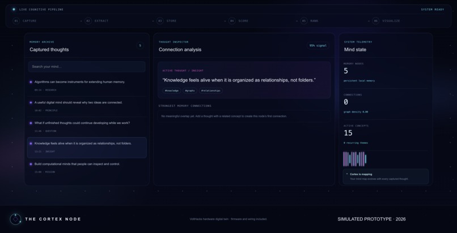Click the captured thoughts count badge showing 5

pyautogui.click(x=140, y=46)
